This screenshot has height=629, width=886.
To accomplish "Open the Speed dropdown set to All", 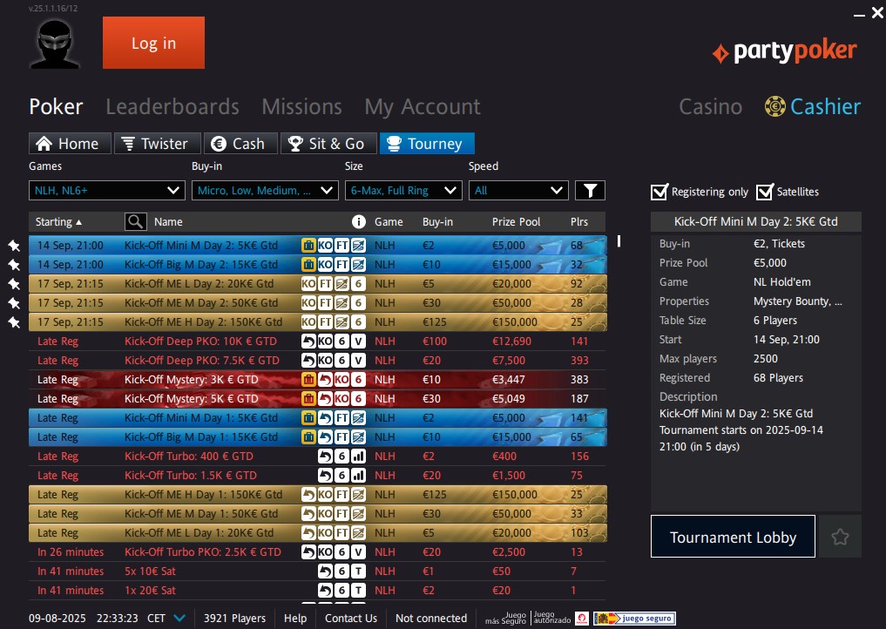I will coord(518,191).
